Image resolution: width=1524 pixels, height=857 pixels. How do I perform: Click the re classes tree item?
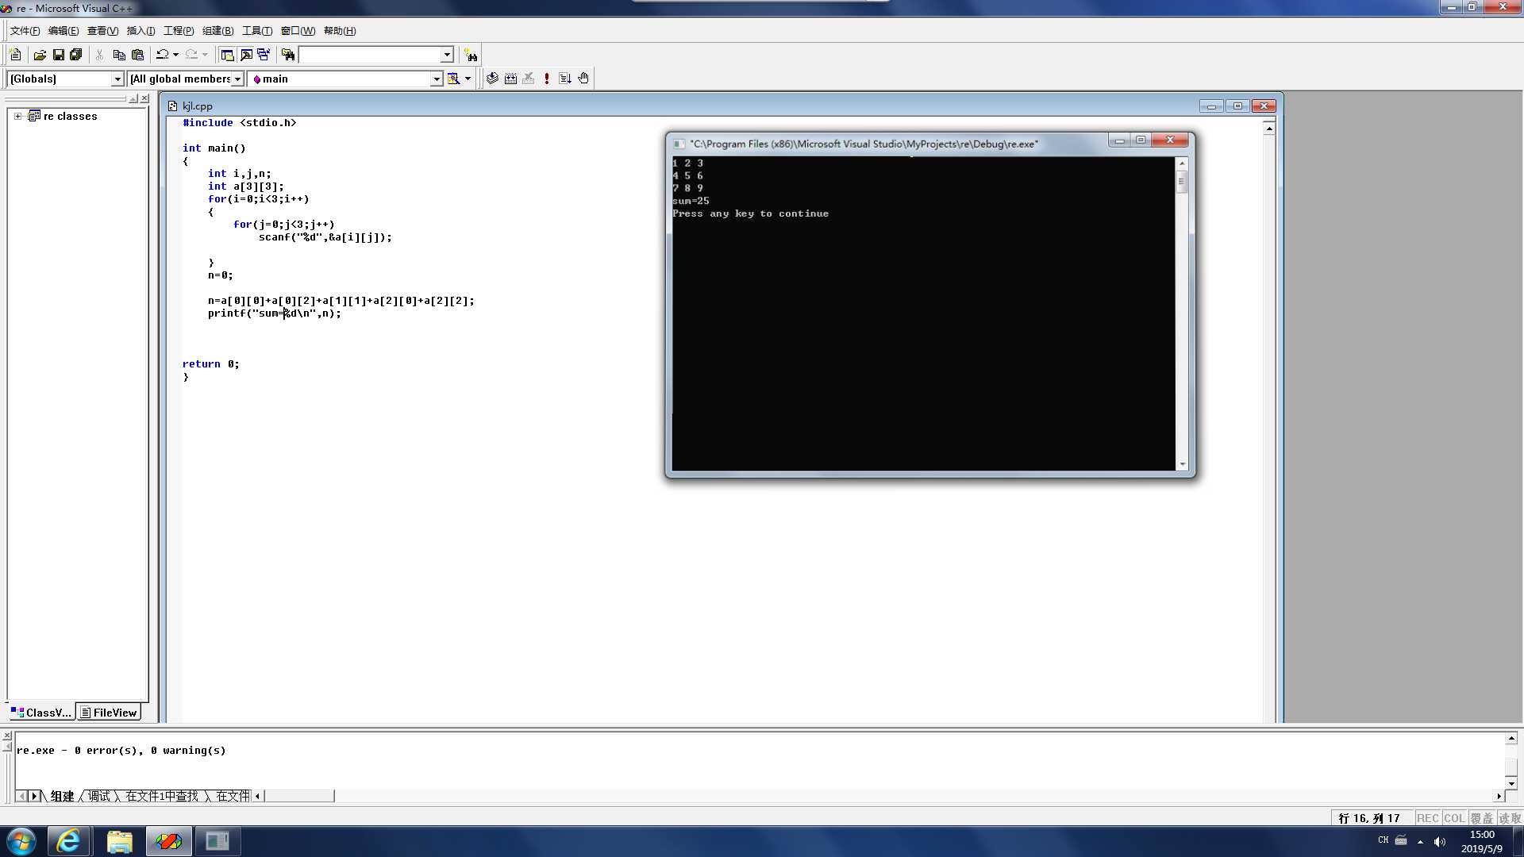point(70,116)
